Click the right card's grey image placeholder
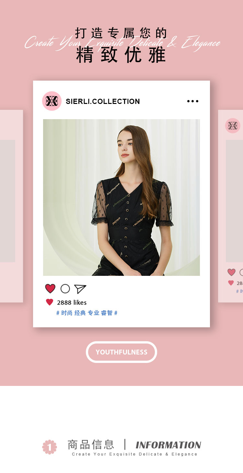The width and height of the screenshot is (243, 473). click(x=234, y=201)
